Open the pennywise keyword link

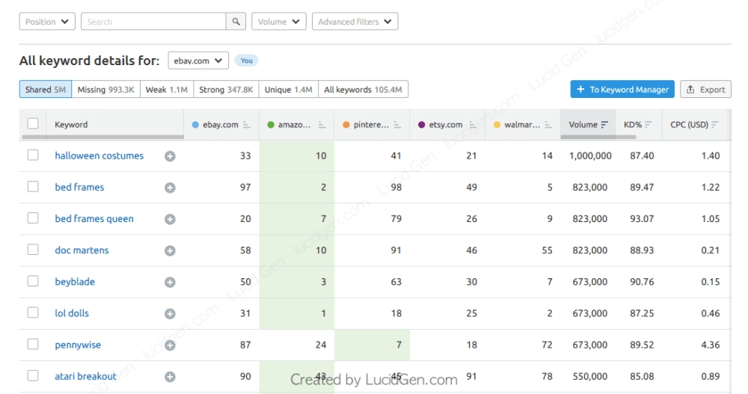click(x=78, y=345)
